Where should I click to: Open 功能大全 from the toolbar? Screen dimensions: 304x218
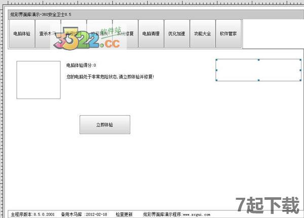[203, 34]
